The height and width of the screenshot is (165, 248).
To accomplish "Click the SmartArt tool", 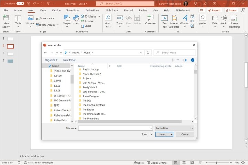I will 87,21.
